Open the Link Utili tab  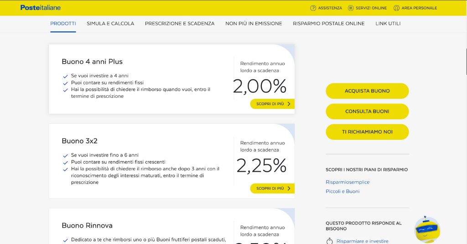388,23
